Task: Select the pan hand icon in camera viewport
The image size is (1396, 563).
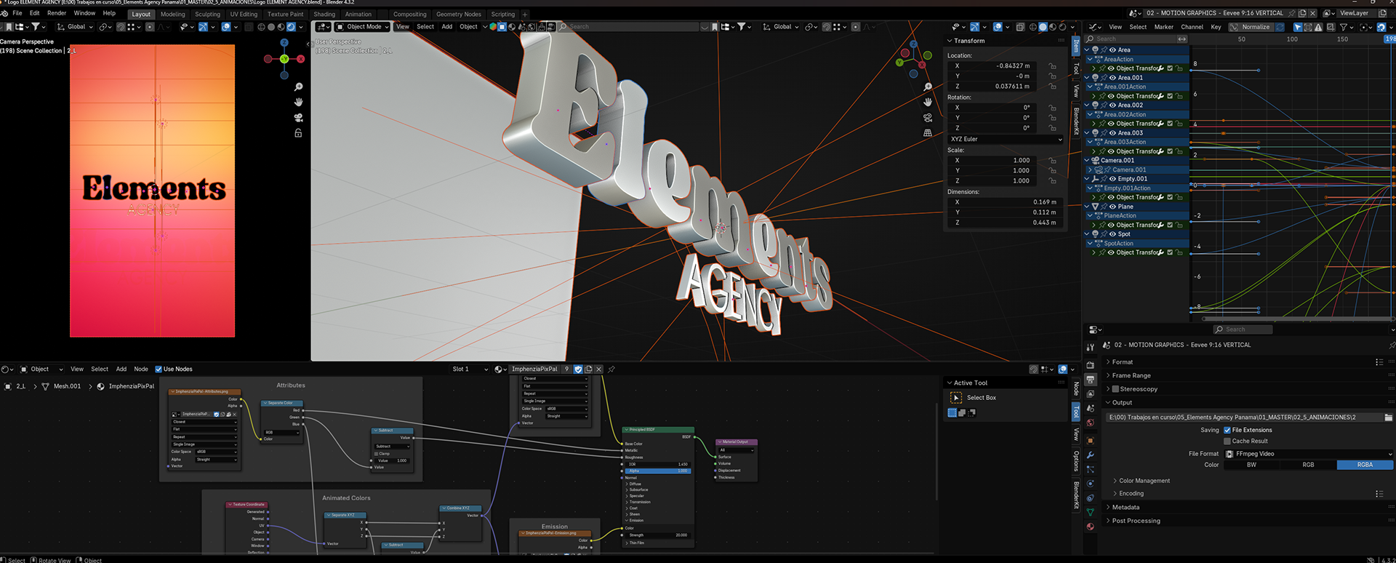Action: coord(298,102)
